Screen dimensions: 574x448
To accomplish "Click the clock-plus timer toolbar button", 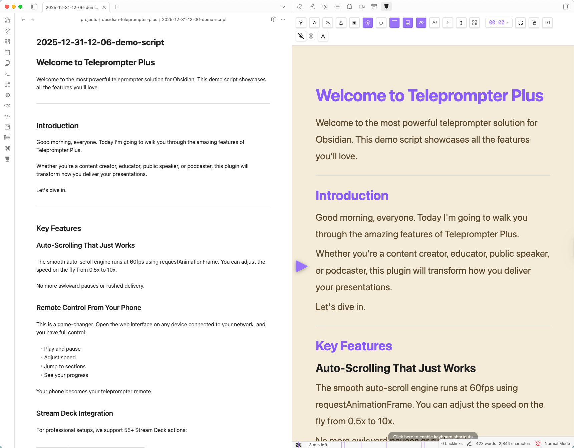I will pyautogui.click(x=328, y=23).
